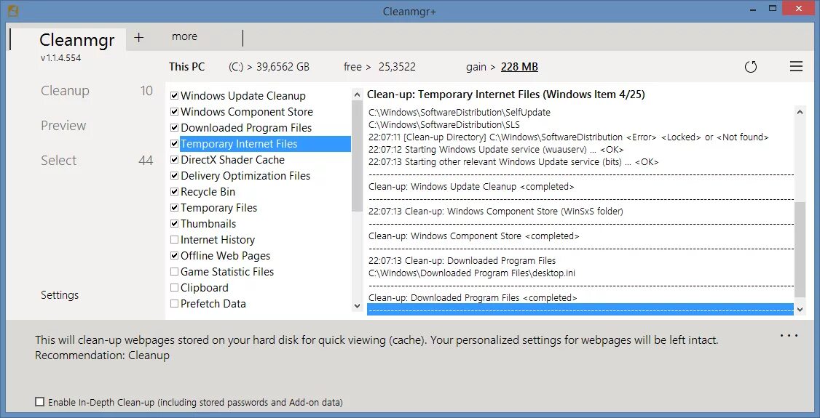The height and width of the screenshot is (418, 820).
Task: Click the log pane scroll-down arrow
Action: [x=800, y=310]
